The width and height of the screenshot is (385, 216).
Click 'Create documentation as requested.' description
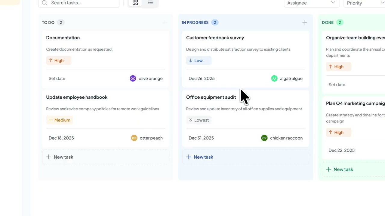79,49
